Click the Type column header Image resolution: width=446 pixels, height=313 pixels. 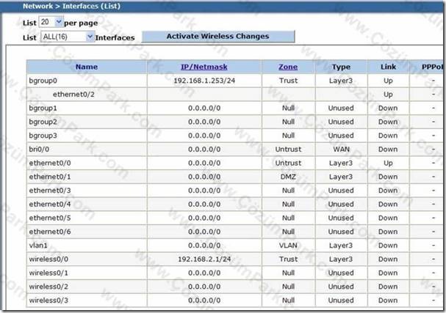(341, 67)
